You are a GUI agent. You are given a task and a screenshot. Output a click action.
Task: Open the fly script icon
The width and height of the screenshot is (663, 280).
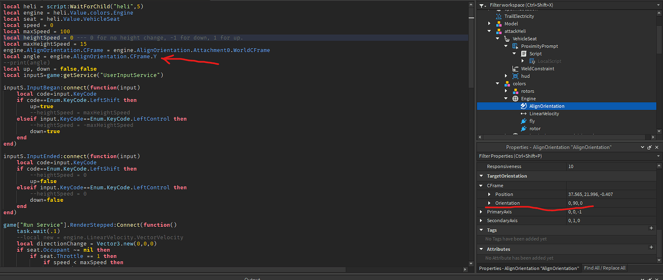(x=524, y=121)
